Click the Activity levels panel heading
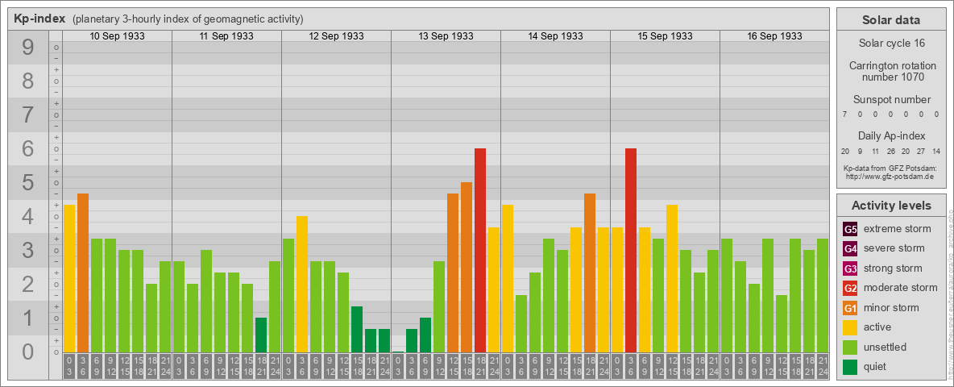Viewport: 954px width, 387px height. 890,206
